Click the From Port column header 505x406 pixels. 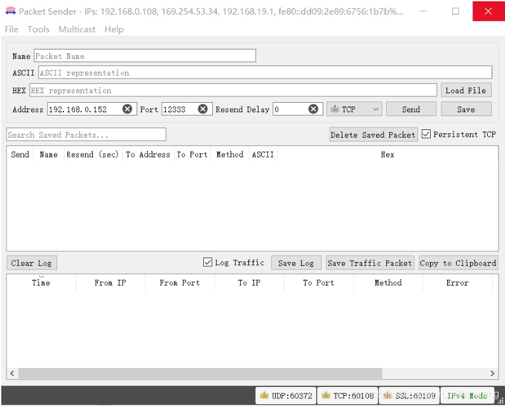pos(180,282)
